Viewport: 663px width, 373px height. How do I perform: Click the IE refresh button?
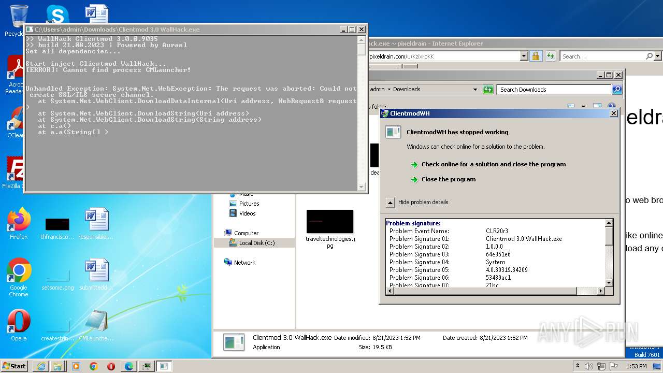[x=550, y=56]
